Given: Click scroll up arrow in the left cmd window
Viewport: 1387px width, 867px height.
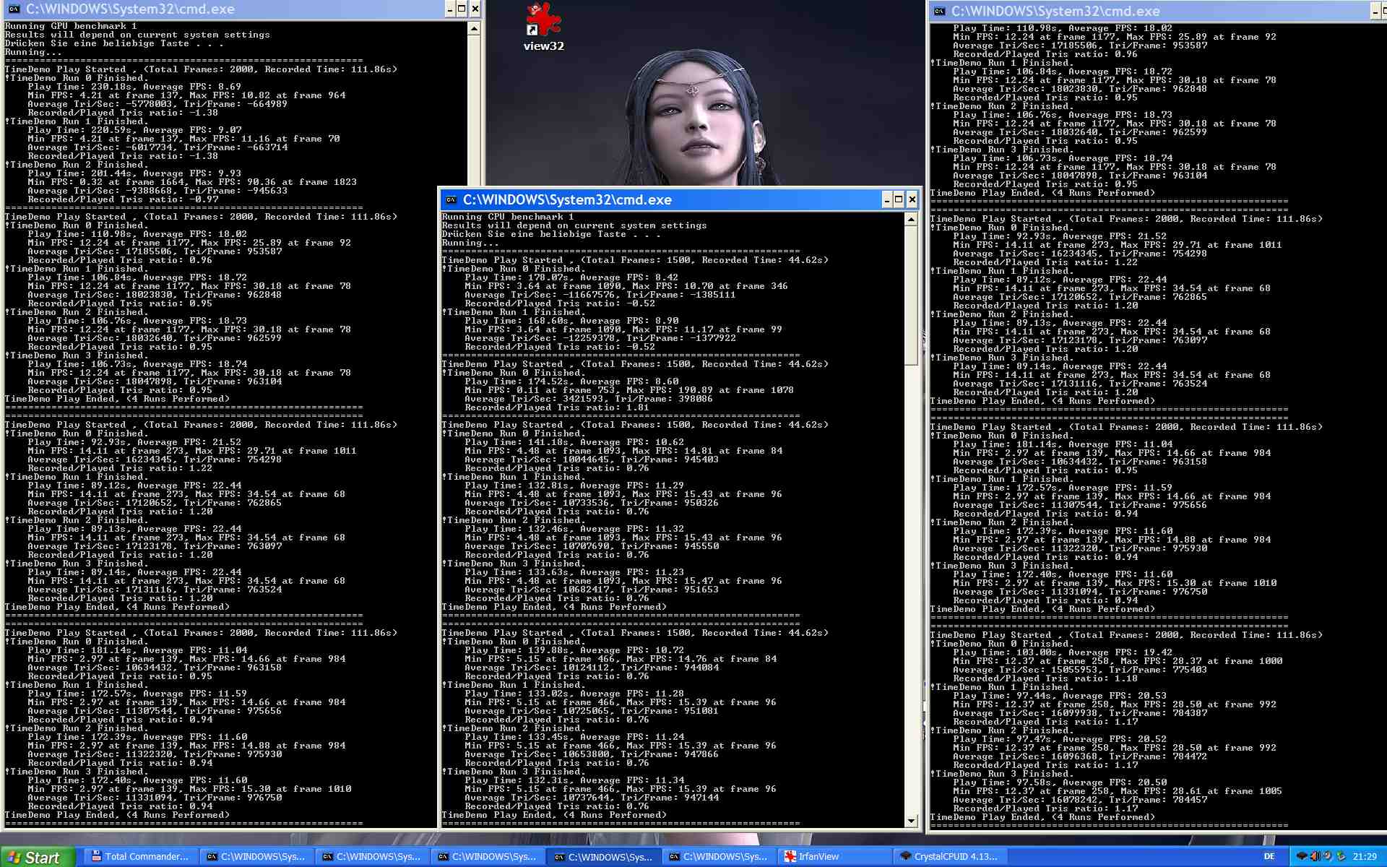Looking at the screenshot, I should tap(474, 29).
